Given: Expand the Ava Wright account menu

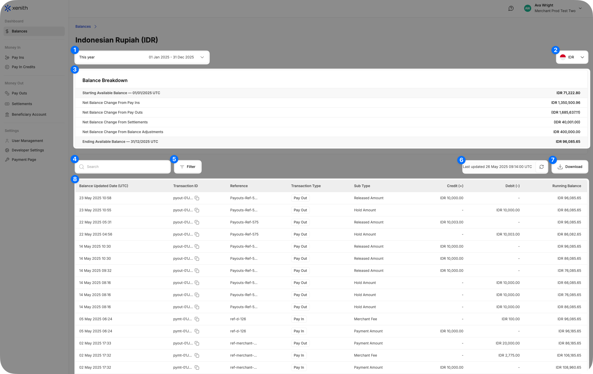Looking at the screenshot, I should coord(580,8).
